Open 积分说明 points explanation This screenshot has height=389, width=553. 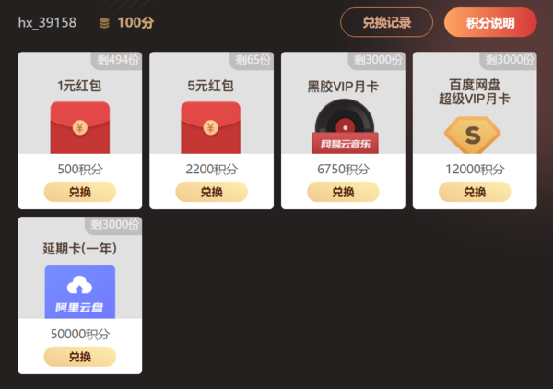(490, 22)
